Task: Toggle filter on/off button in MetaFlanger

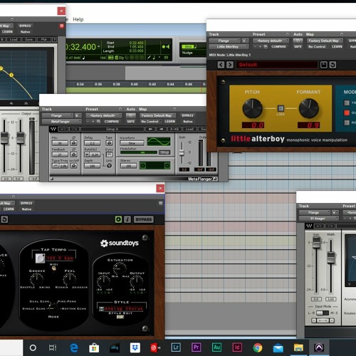Action: pyautogui.click(x=74, y=166)
